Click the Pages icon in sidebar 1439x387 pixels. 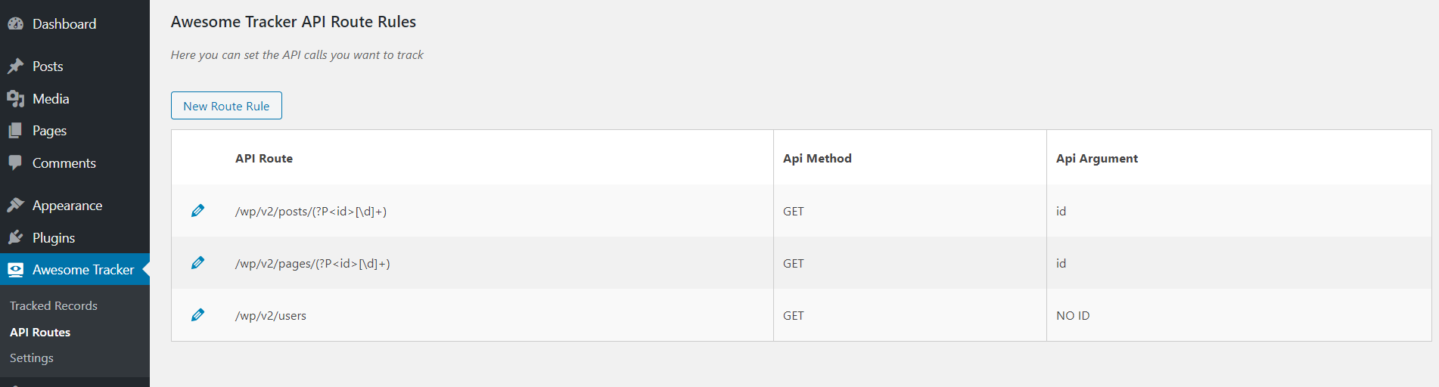(15, 131)
